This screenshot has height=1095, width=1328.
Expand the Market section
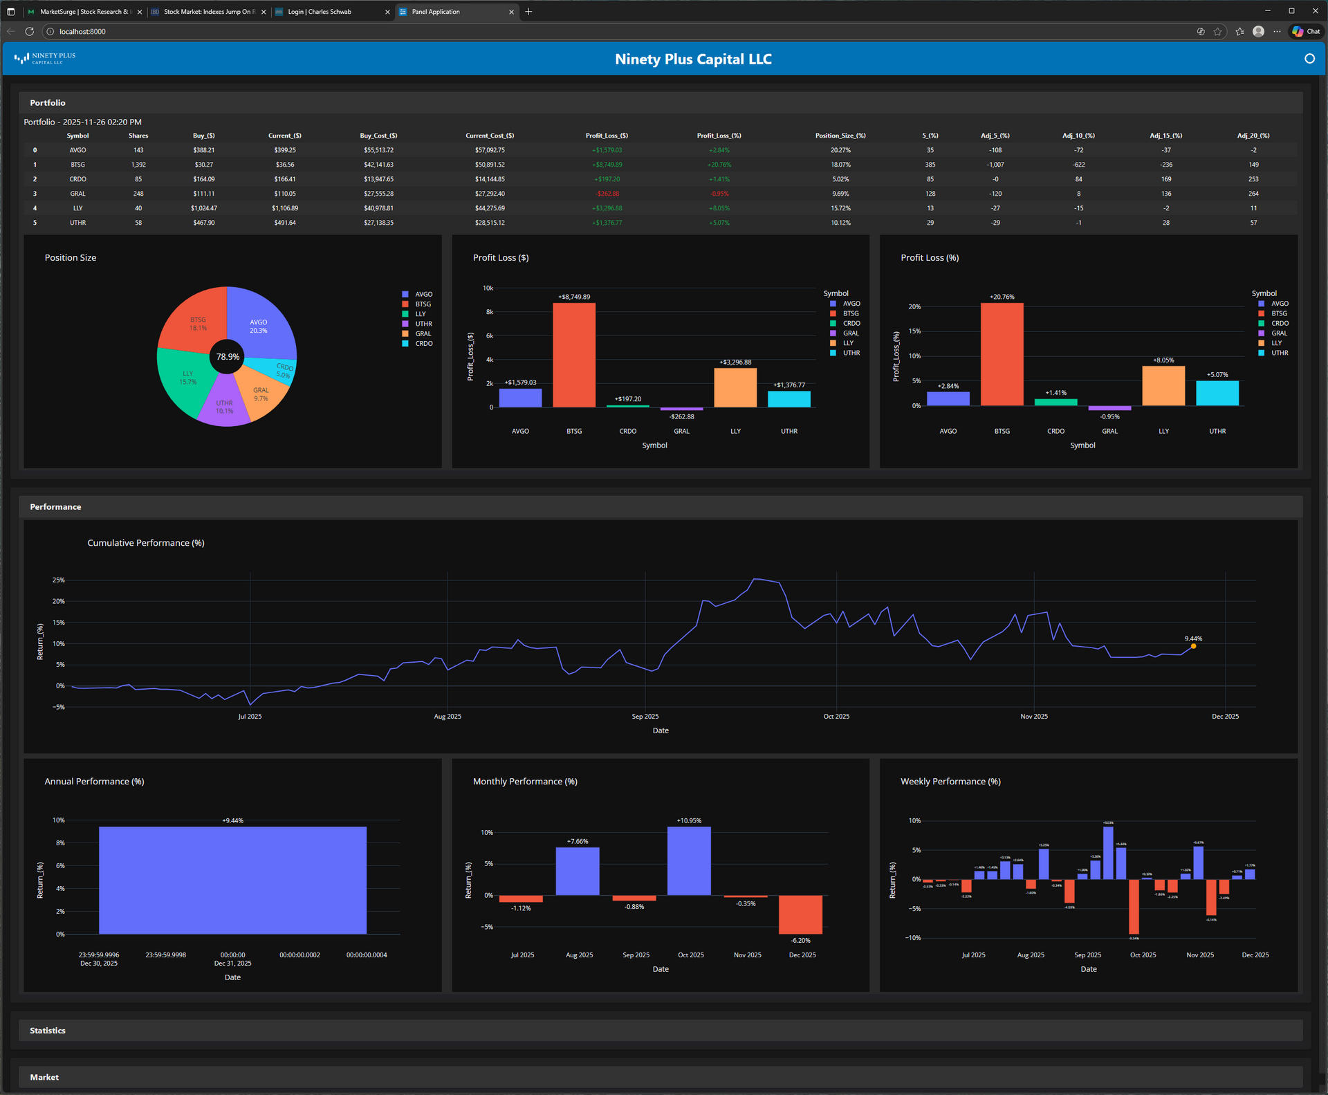click(x=44, y=1077)
